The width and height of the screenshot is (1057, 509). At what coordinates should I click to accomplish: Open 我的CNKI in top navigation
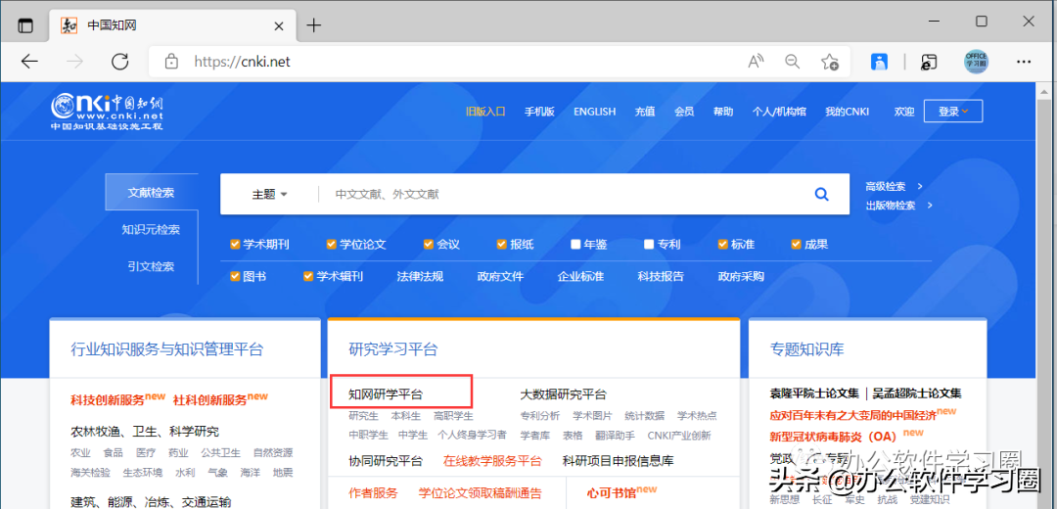[x=848, y=112]
